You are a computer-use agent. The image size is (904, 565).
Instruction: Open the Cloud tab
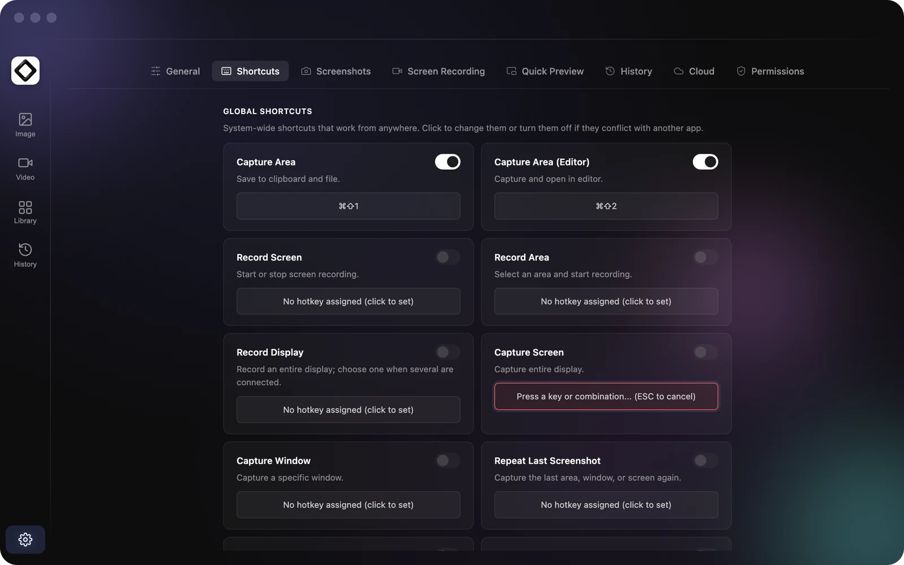click(694, 71)
